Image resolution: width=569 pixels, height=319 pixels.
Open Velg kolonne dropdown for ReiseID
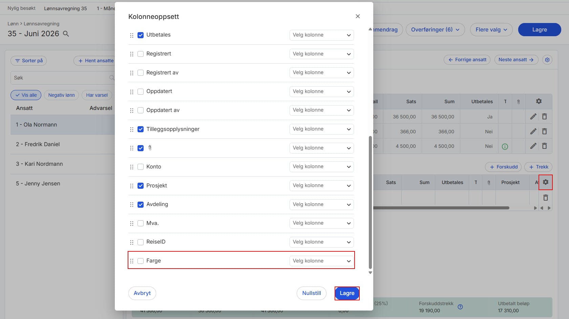point(321,242)
